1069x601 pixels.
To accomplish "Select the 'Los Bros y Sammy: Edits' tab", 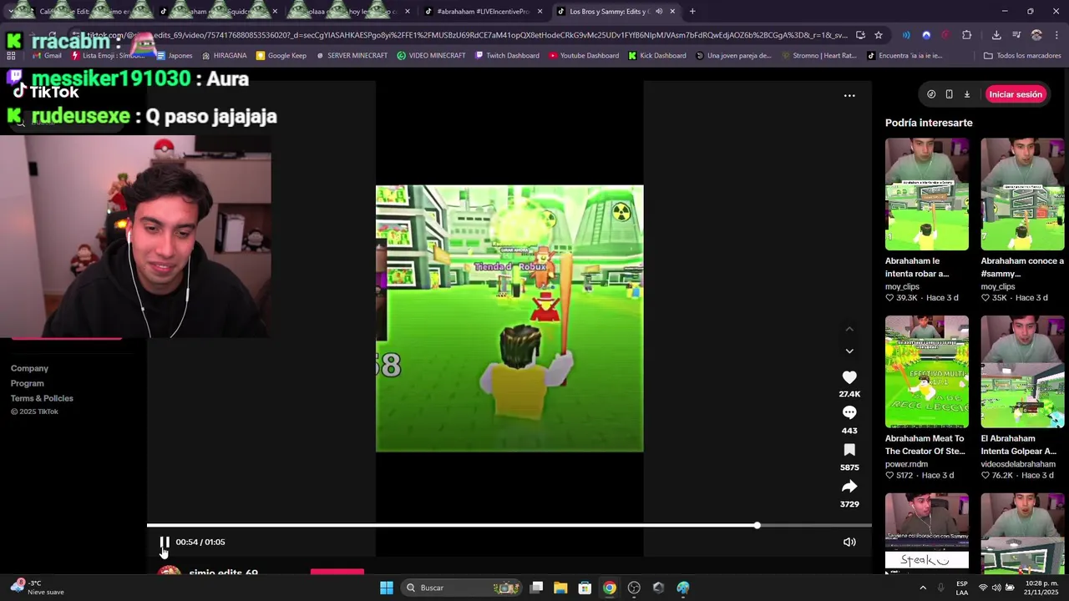I will 610,12.
